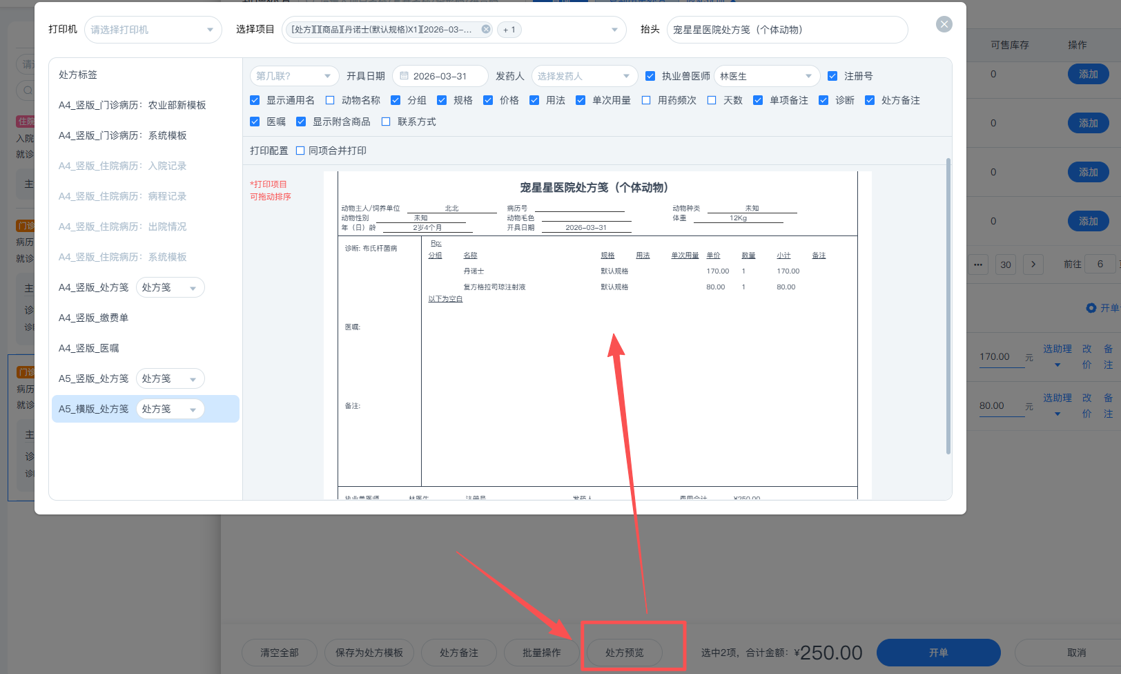Open the 第几联 dropdown

pos(328,76)
